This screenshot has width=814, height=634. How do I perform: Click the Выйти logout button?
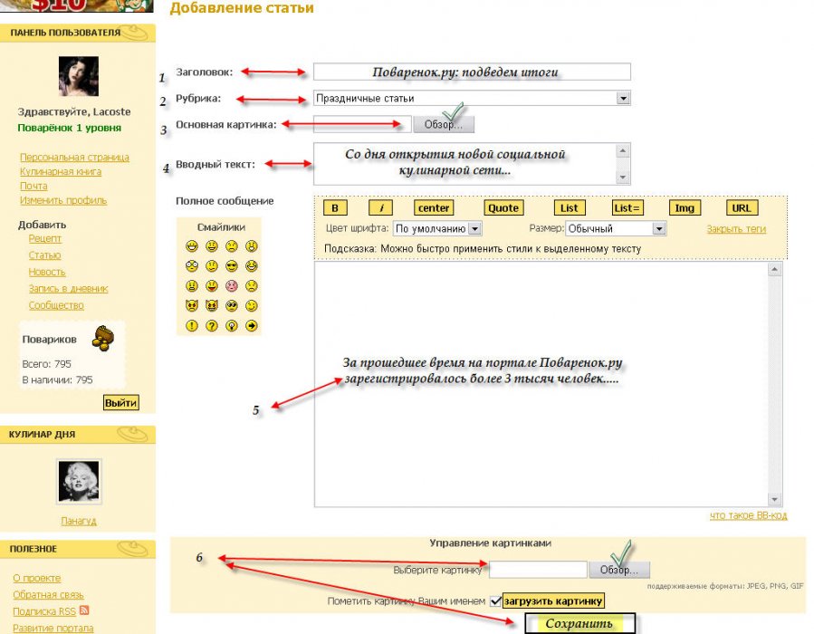pyautogui.click(x=120, y=402)
